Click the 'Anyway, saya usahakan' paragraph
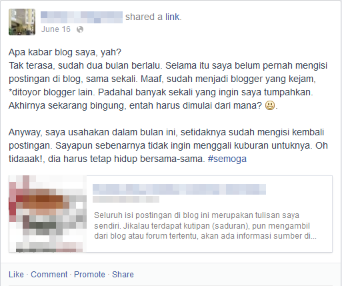Screen dimensions: 342x286 click(168, 145)
